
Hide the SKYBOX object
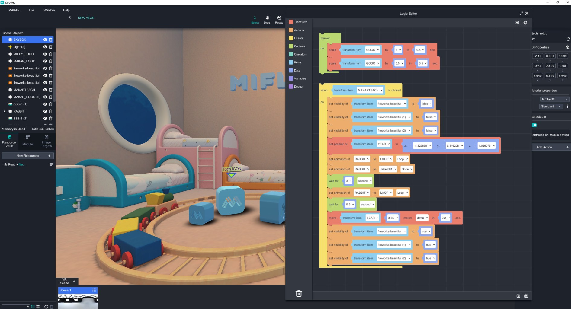45,40
